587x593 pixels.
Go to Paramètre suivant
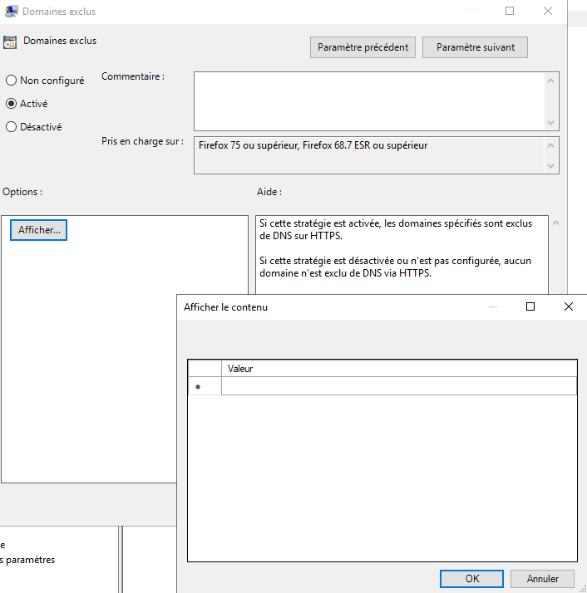[x=475, y=47]
